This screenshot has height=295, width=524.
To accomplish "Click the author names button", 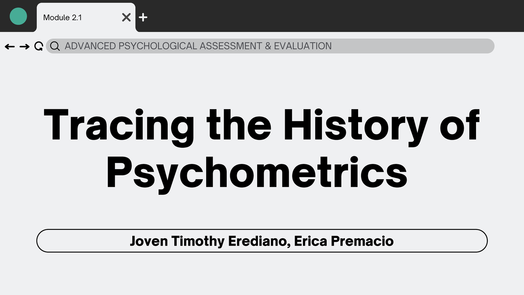I will 262,240.
